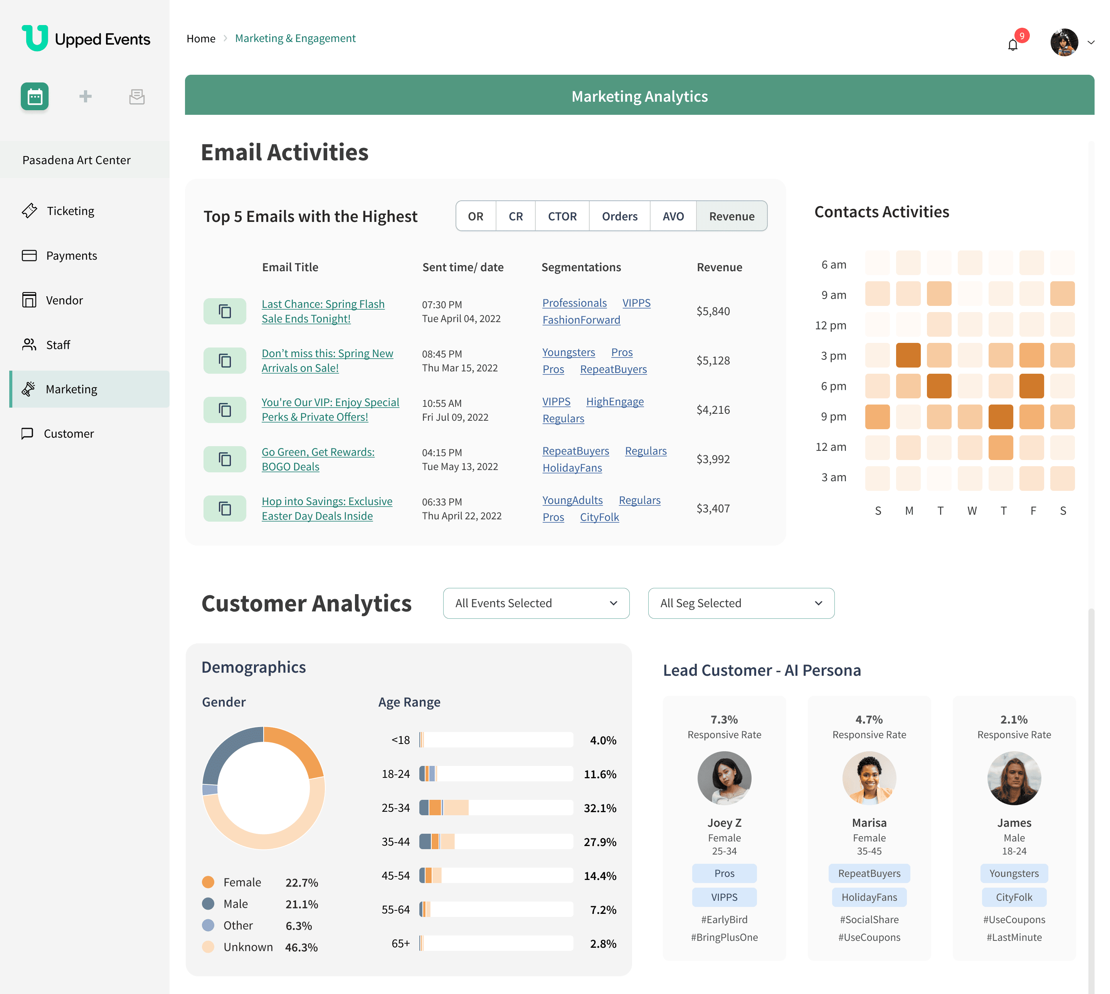Viewport: 1110px width, 994px height.
Task: Open the Customer menu item
Action: point(68,434)
